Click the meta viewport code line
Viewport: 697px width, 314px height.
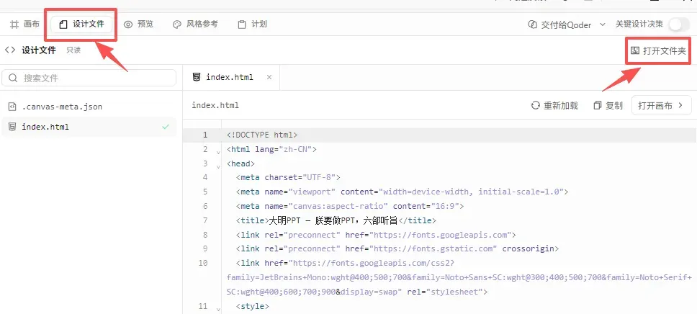(403, 192)
